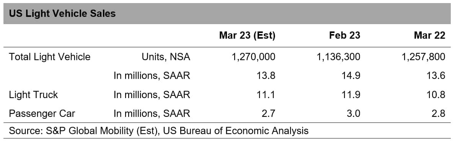This screenshot has height=146, width=455.
Task: Click the 14.9 SAAR value
Action: [351, 75]
